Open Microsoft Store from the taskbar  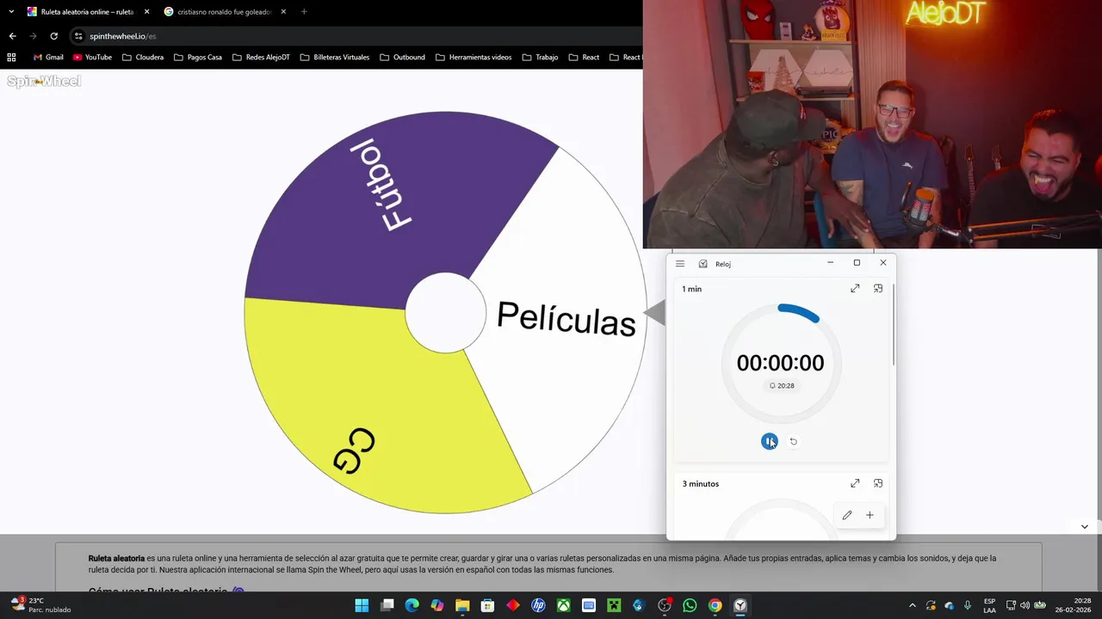click(x=488, y=605)
